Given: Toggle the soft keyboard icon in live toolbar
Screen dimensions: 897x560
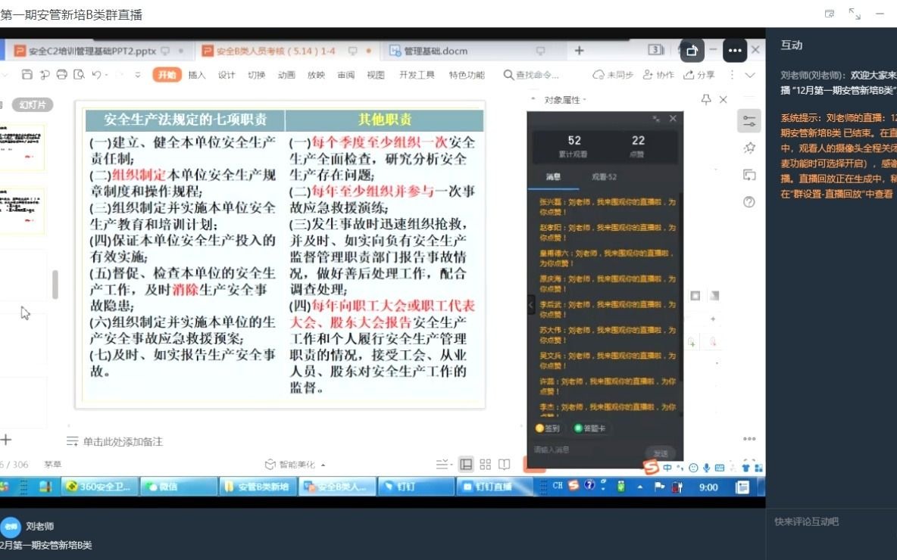Looking at the screenshot, I should (x=720, y=468).
